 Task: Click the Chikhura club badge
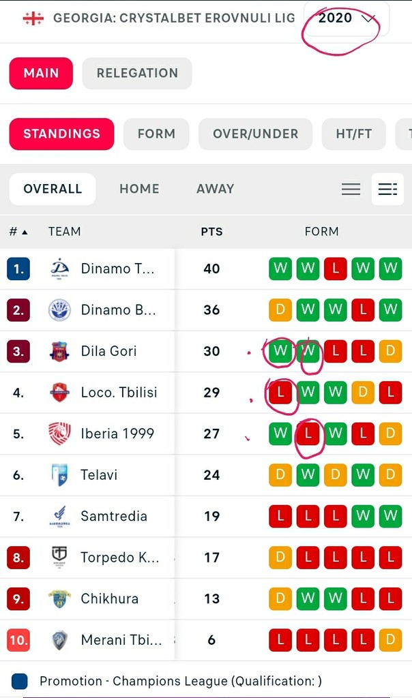click(59, 598)
